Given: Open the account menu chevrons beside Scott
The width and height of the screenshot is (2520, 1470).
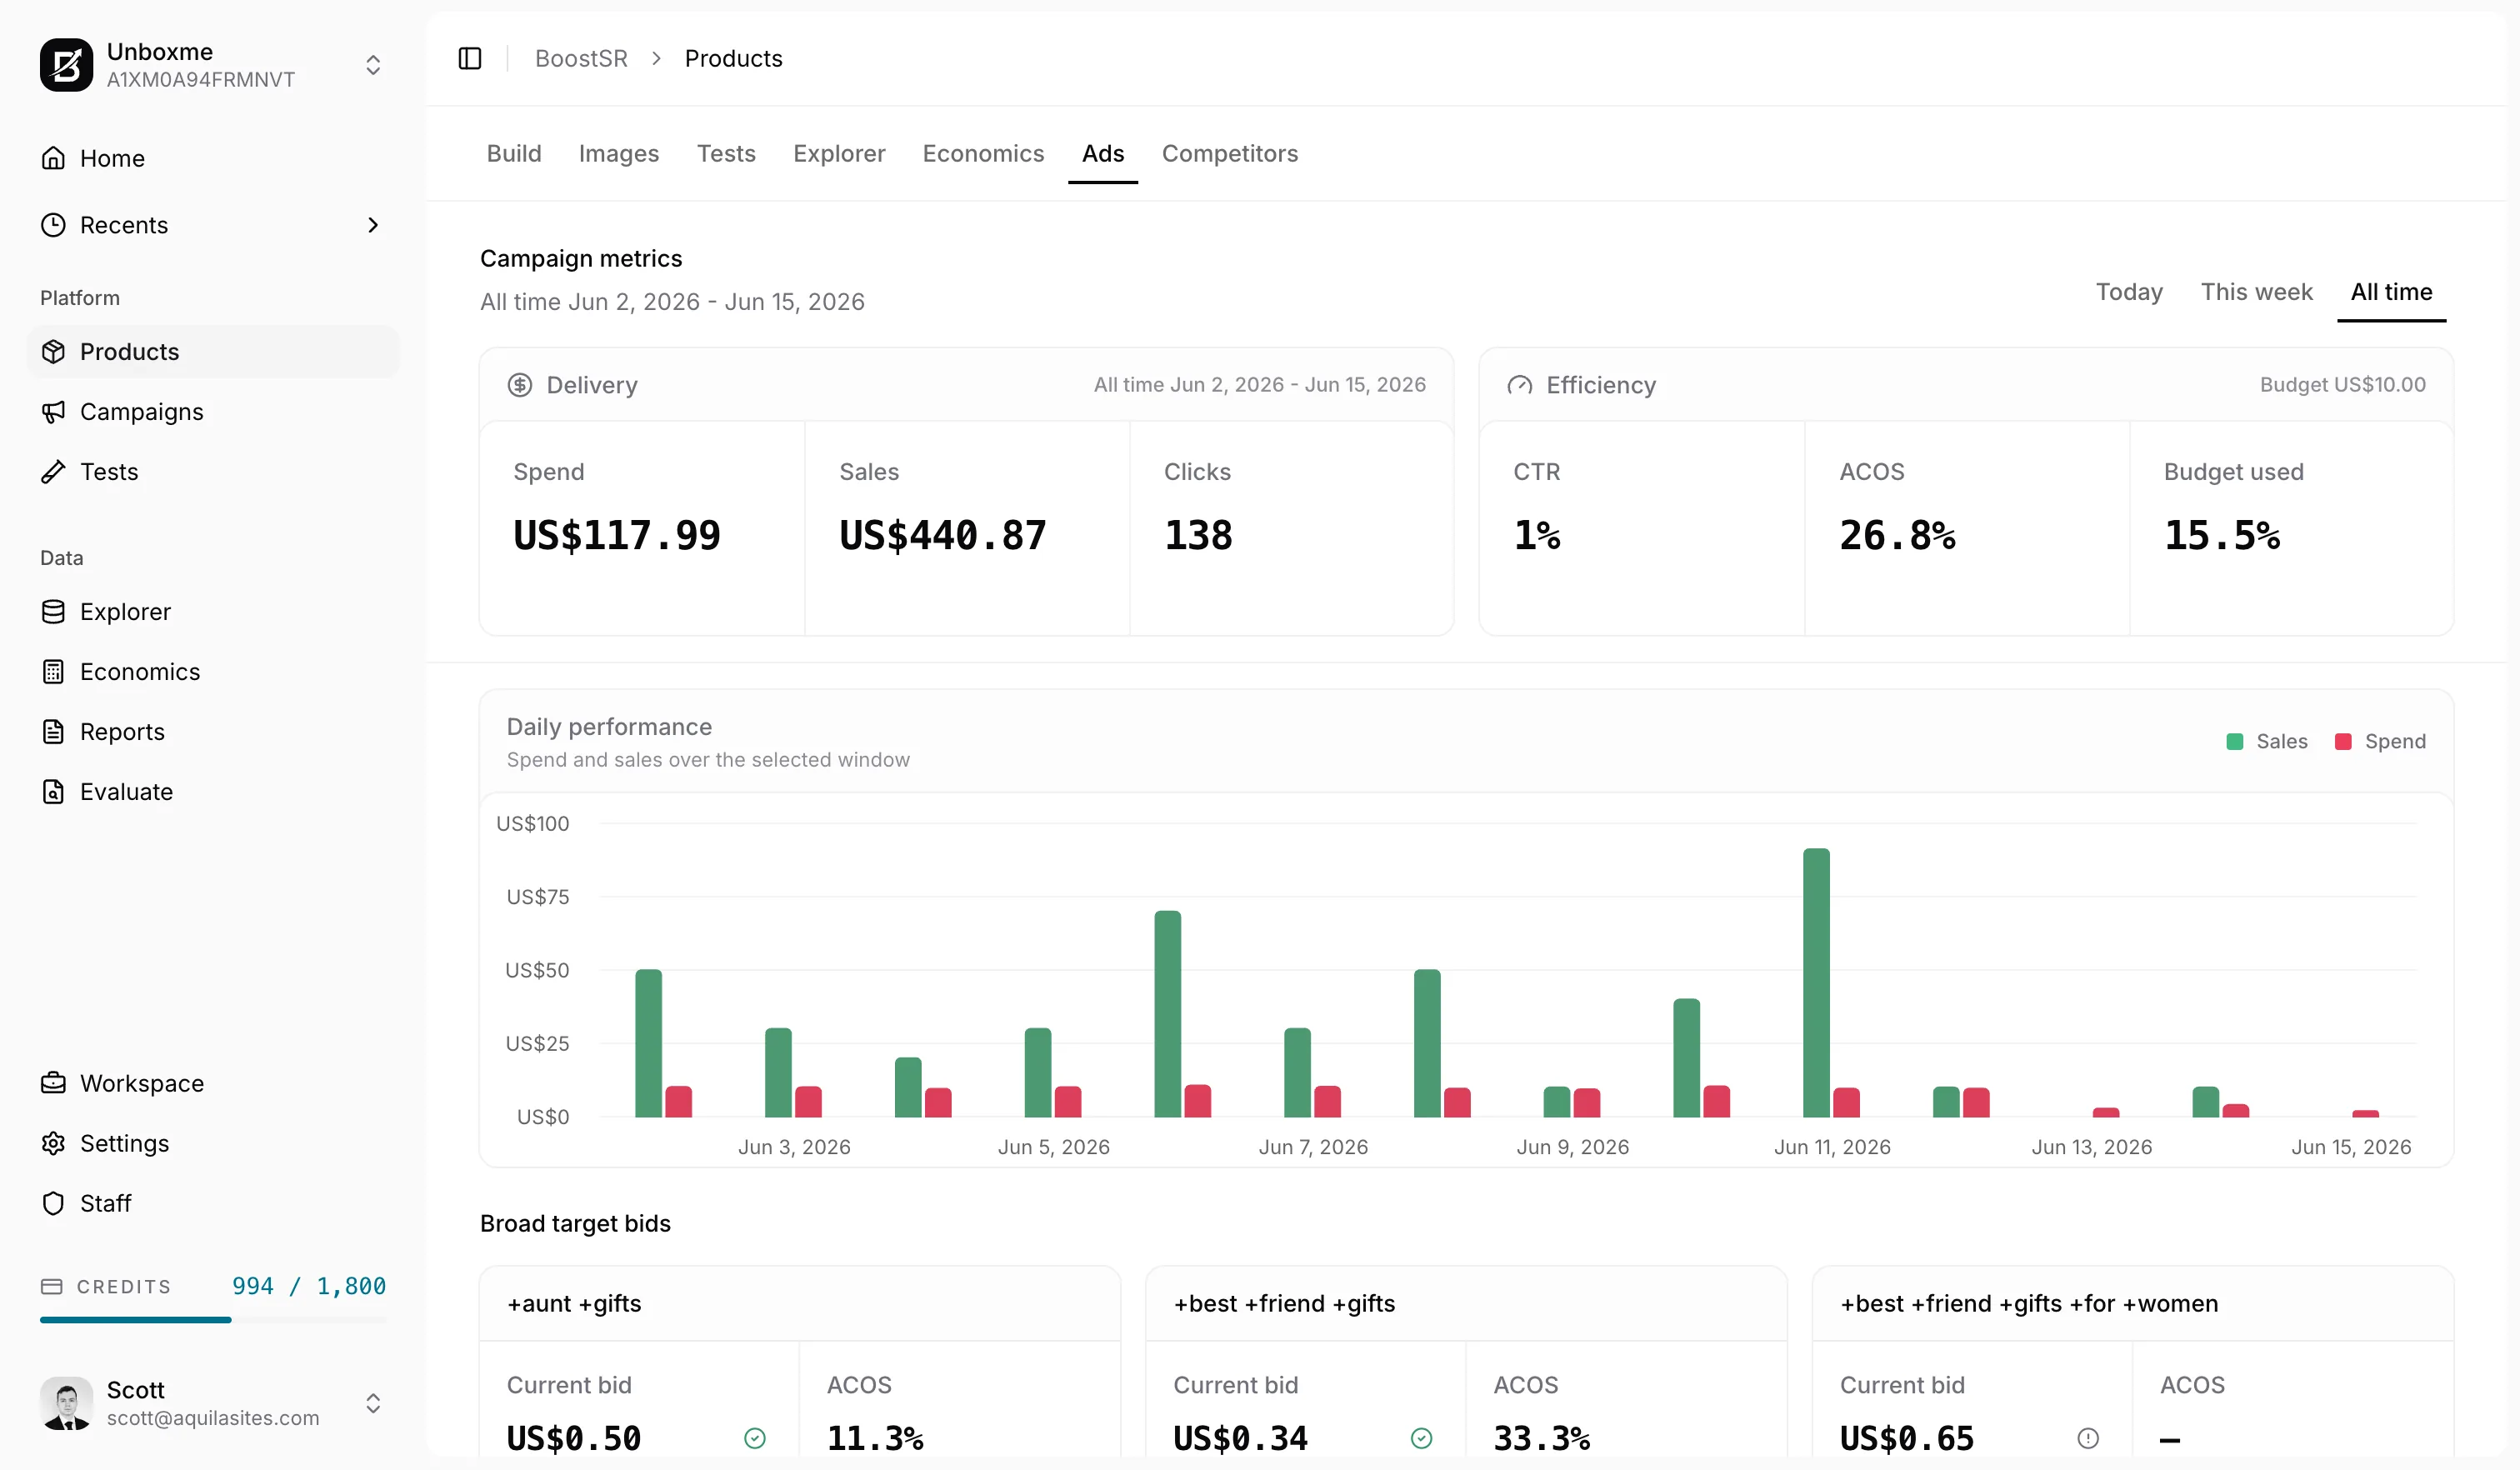Looking at the screenshot, I should [373, 1403].
